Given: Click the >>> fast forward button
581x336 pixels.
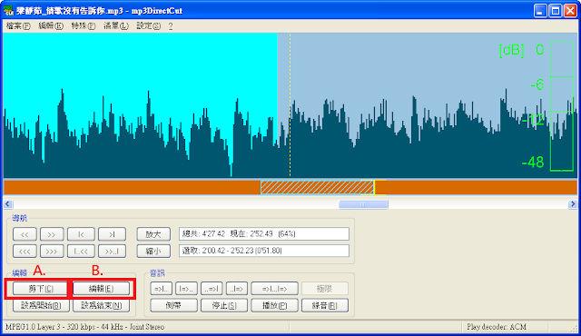Looking at the screenshot, I should coord(52,252).
